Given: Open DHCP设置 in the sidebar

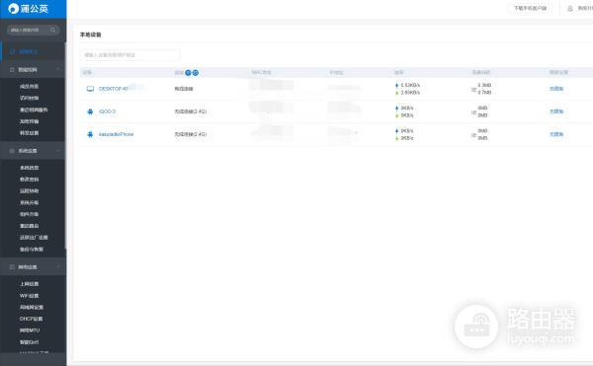Looking at the screenshot, I should (31, 319).
